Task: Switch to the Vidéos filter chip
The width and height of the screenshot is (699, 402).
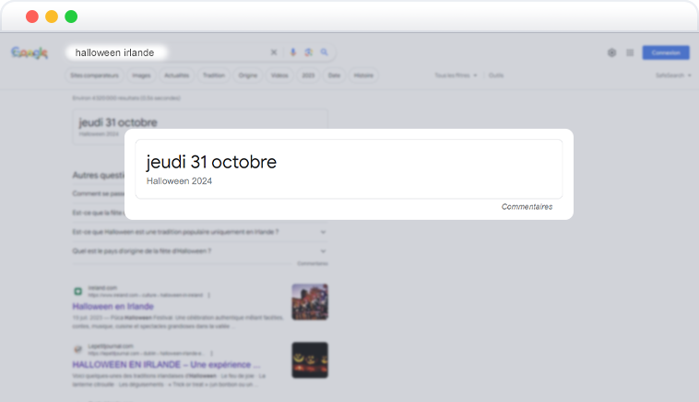Action: (x=279, y=75)
